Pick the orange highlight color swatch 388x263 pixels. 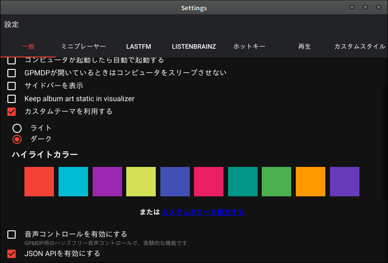point(311,182)
